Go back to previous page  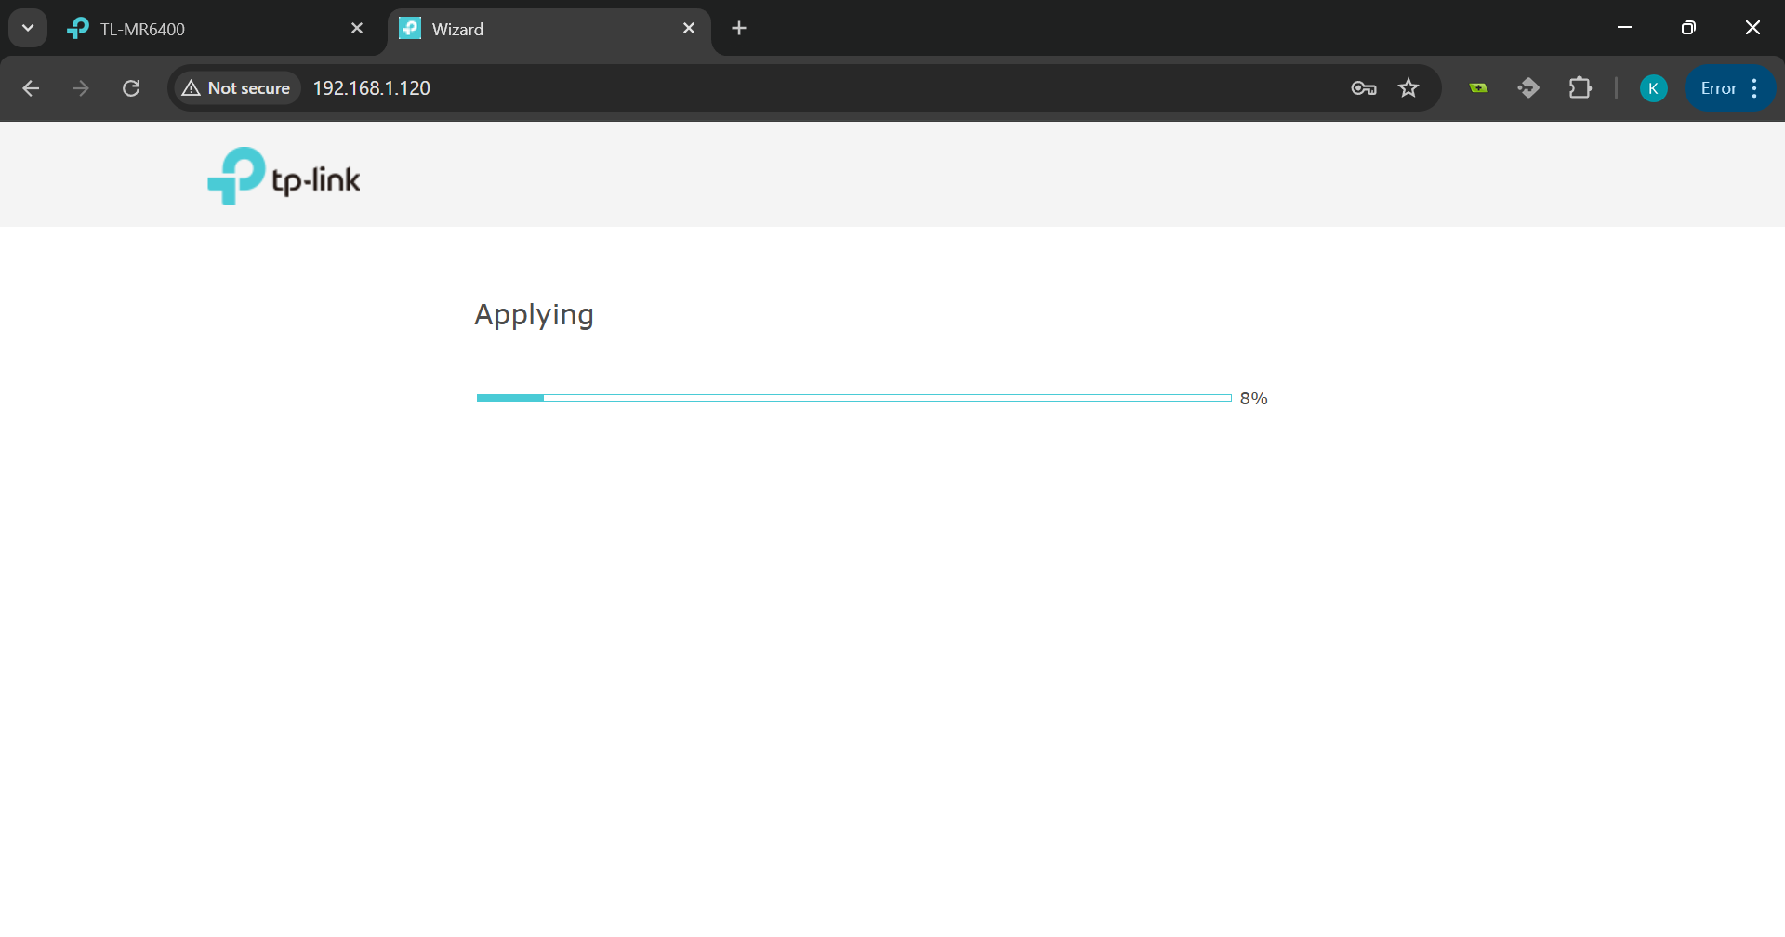(31, 88)
